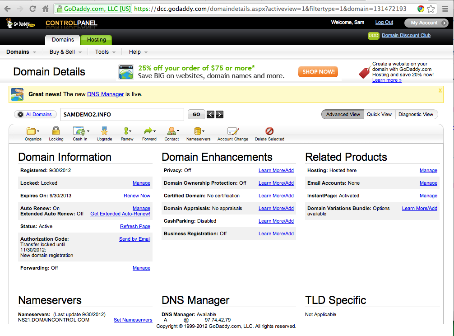The height and width of the screenshot is (336, 454).
Task: Bookmark page with the star icon
Action: (431, 9)
